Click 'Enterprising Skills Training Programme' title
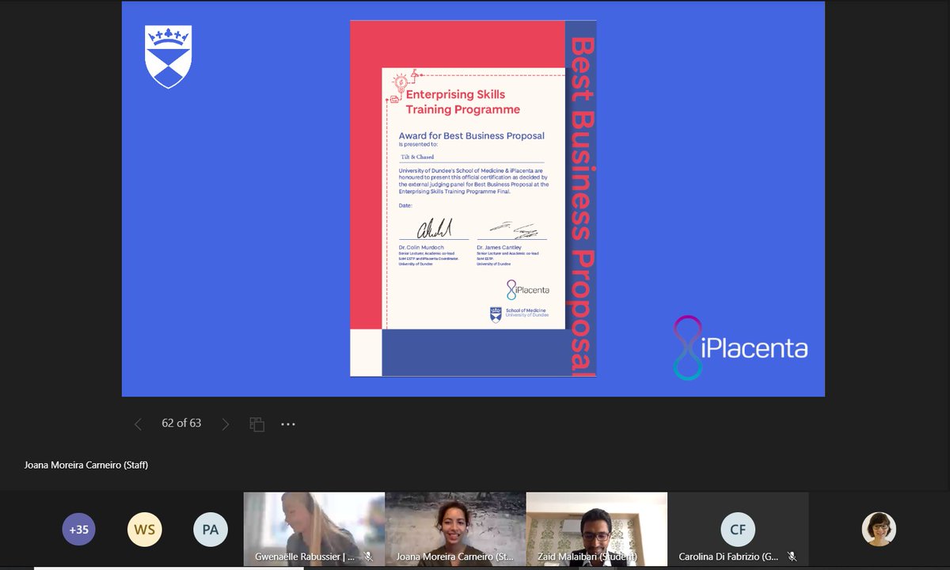This screenshot has height=570, width=950. [x=463, y=102]
